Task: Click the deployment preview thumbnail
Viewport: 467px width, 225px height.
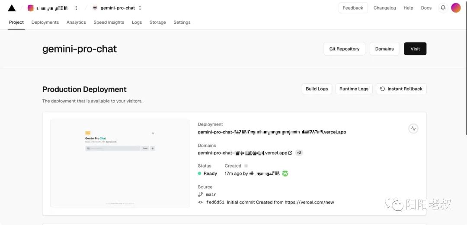Action: (120, 163)
